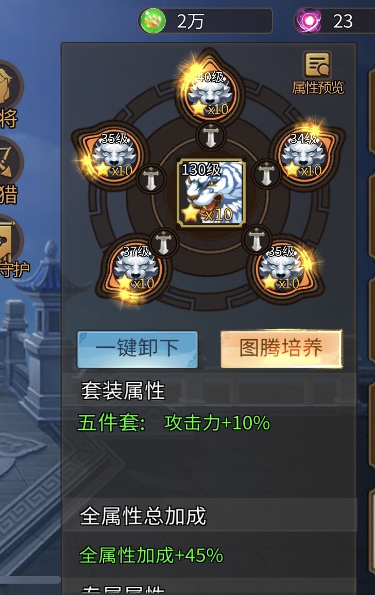Click the center 130级 white tiger portrait
This screenshot has height=595, width=375.
click(211, 193)
